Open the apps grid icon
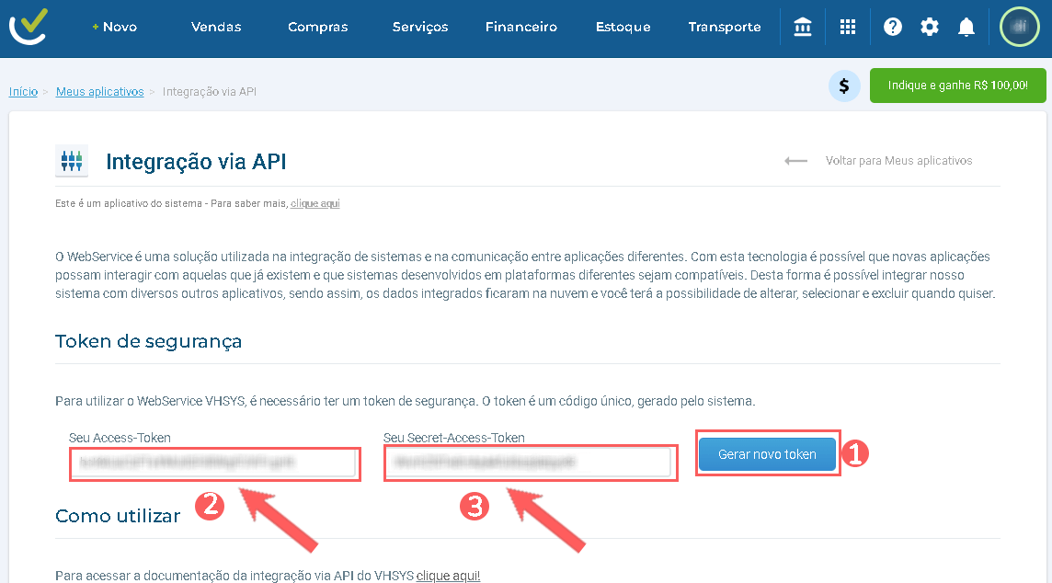 [x=848, y=28]
